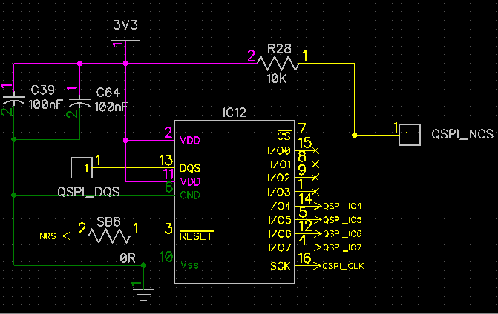498x314 pixels.
Task: Select capacitor C64 symbol
Action: pyautogui.click(x=79, y=103)
